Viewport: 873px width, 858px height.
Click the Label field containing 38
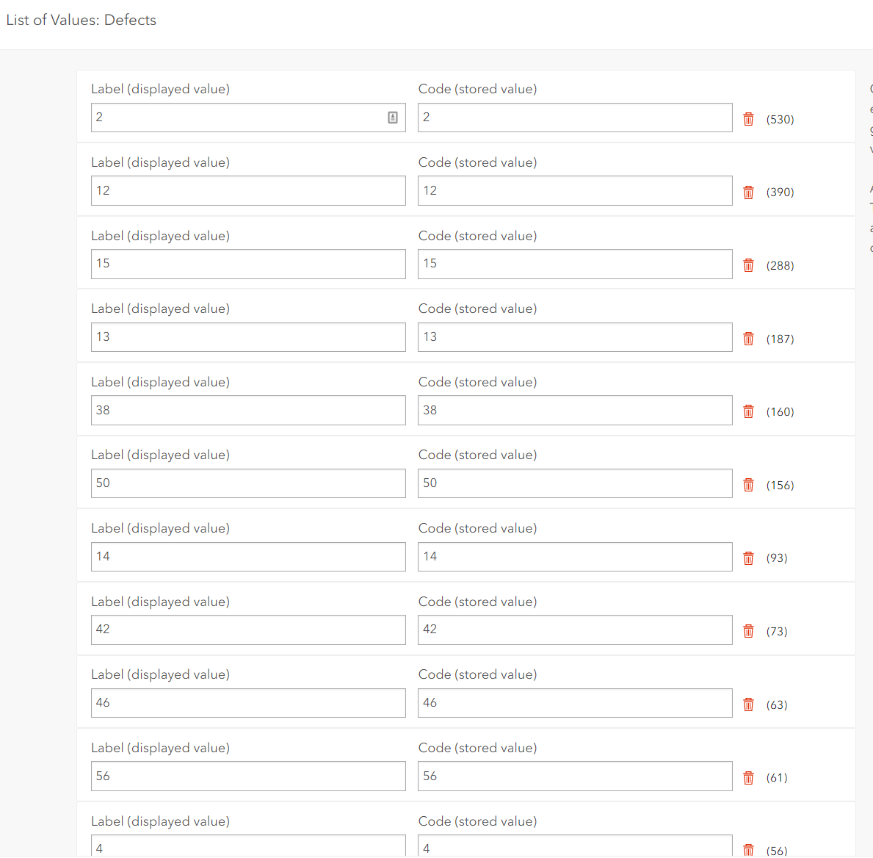pyautogui.click(x=248, y=410)
